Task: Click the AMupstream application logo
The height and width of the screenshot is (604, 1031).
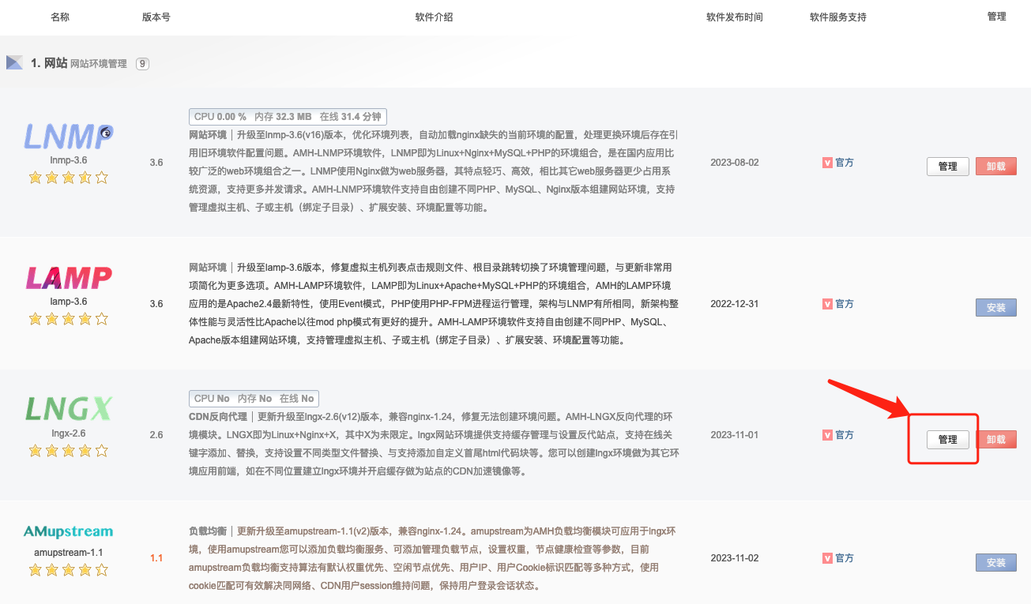Action: pyautogui.click(x=68, y=532)
